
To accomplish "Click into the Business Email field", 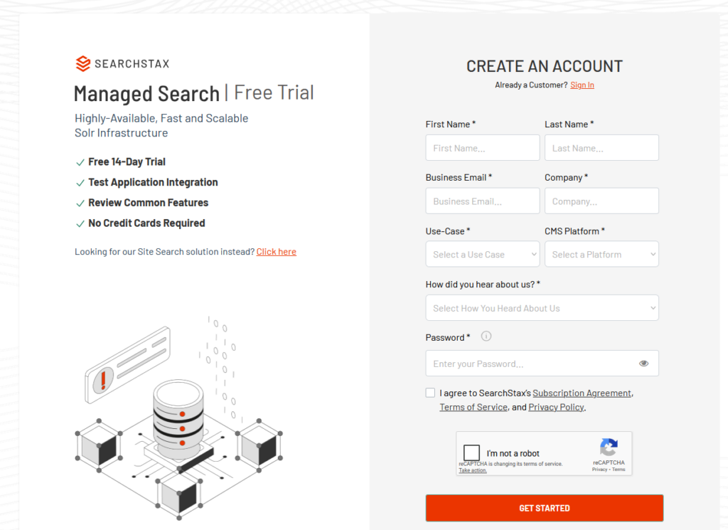I will pyautogui.click(x=483, y=201).
